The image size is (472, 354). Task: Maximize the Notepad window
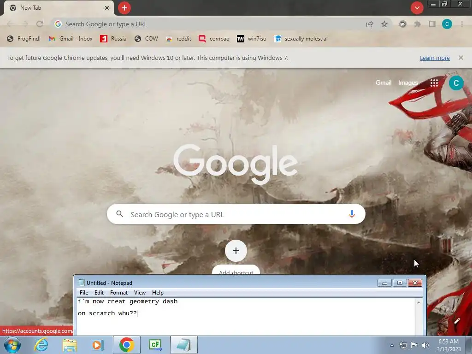pyautogui.click(x=400, y=283)
